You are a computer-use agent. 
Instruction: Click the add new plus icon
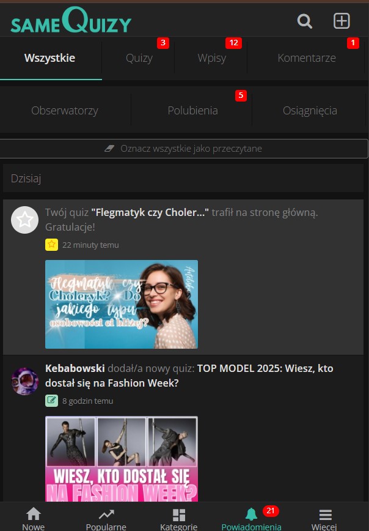click(x=342, y=21)
